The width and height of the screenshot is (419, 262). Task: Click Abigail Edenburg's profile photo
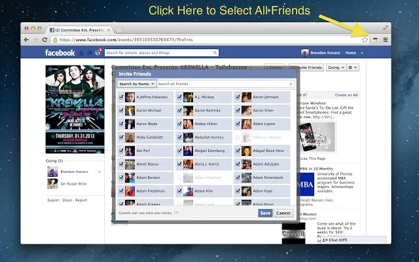[188, 151]
